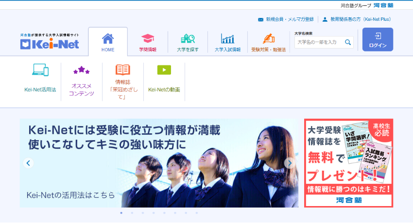
Task: Open 大学を探す building search icon
Action: point(188,39)
